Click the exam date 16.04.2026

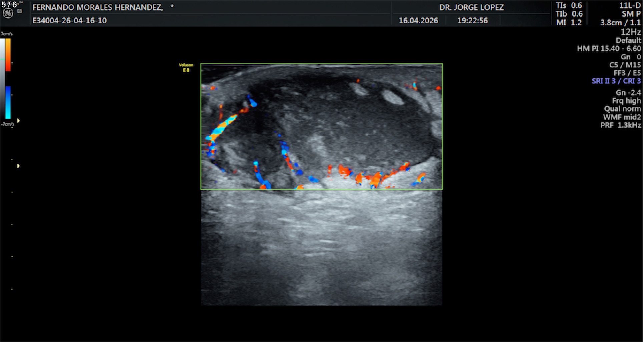(418, 21)
